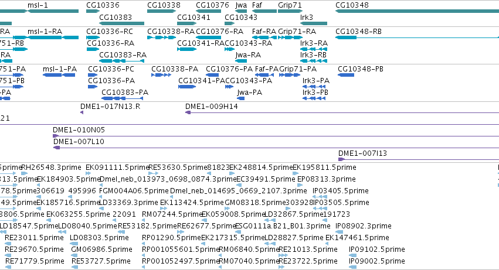The height and width of the screenshot is (270, 499).
Task: Click EST LD33369.3prime
Action: pyautogui.click(x=102, y=209)
